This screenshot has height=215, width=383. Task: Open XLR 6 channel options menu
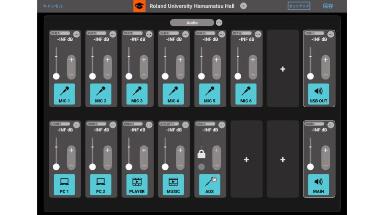pyautogui.click(x=258, y=34)
